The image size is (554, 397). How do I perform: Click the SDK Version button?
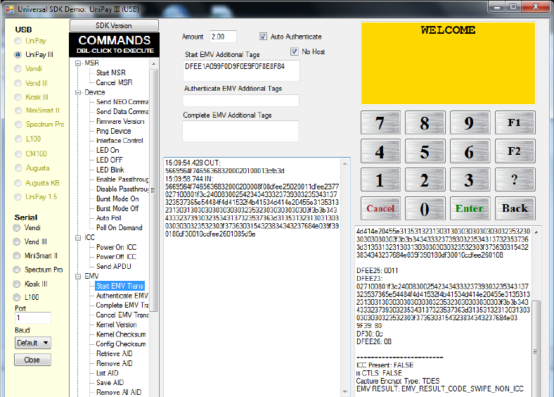[x=114, y=25]
